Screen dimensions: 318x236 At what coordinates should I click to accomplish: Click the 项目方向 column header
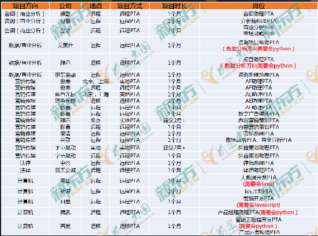pyautogui.click(x=25, y=6)
